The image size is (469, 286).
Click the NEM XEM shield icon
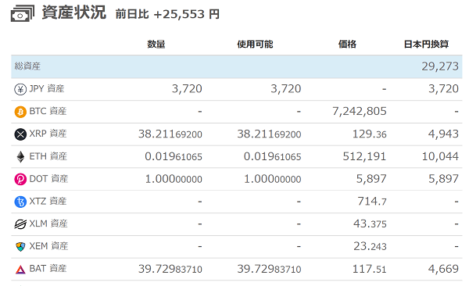tap(20, 246)
